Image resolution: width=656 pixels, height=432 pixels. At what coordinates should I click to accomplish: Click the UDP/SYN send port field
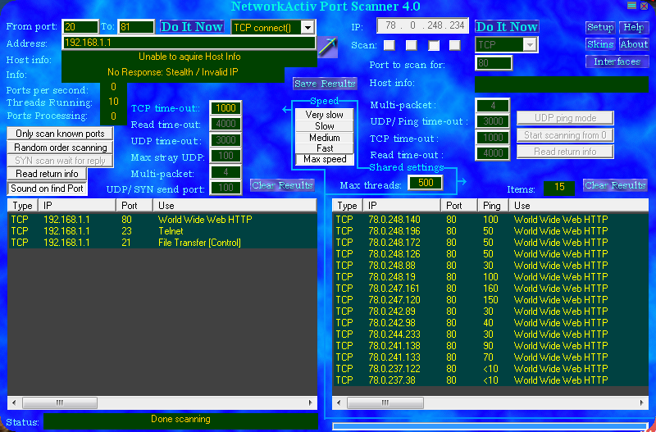point(225,188)
